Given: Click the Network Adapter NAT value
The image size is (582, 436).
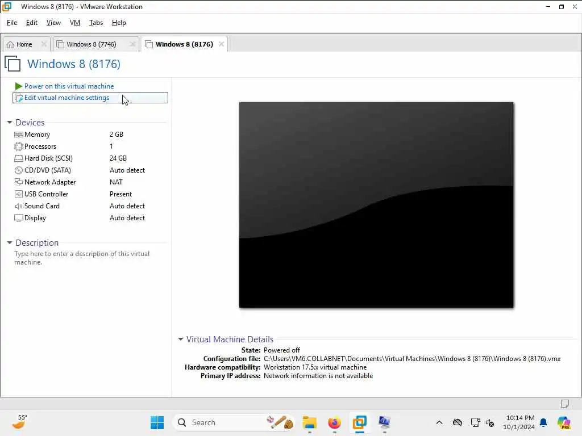Looking at the screenshot, I should coord(116,182).
